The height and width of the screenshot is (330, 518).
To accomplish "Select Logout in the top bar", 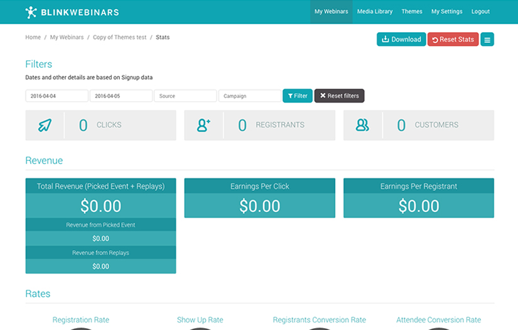I will [x=480, y=11].
